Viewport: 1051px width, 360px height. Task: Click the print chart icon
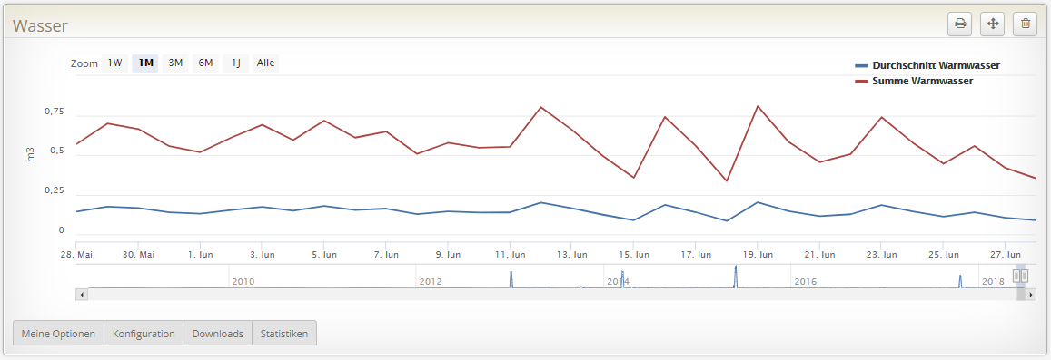tap(960, 24)
